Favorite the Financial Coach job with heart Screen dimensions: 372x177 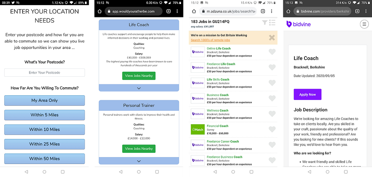pyautogui.click(x=272, y=129)
